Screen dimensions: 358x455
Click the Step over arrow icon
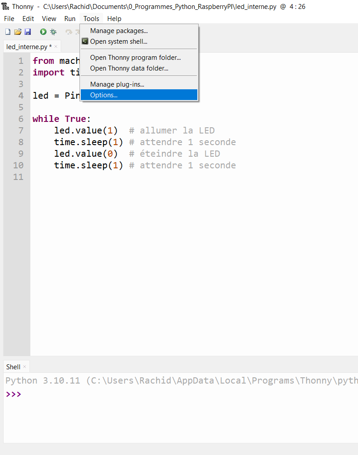pos(69,32)
